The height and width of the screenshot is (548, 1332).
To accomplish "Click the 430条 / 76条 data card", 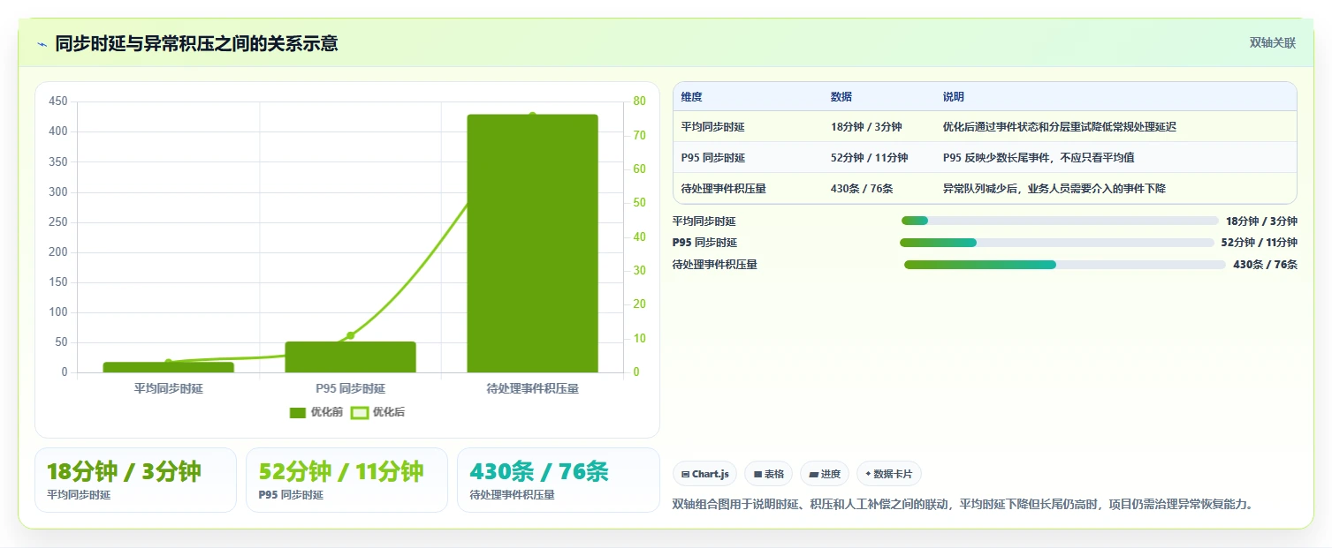I will coord(559,480).
